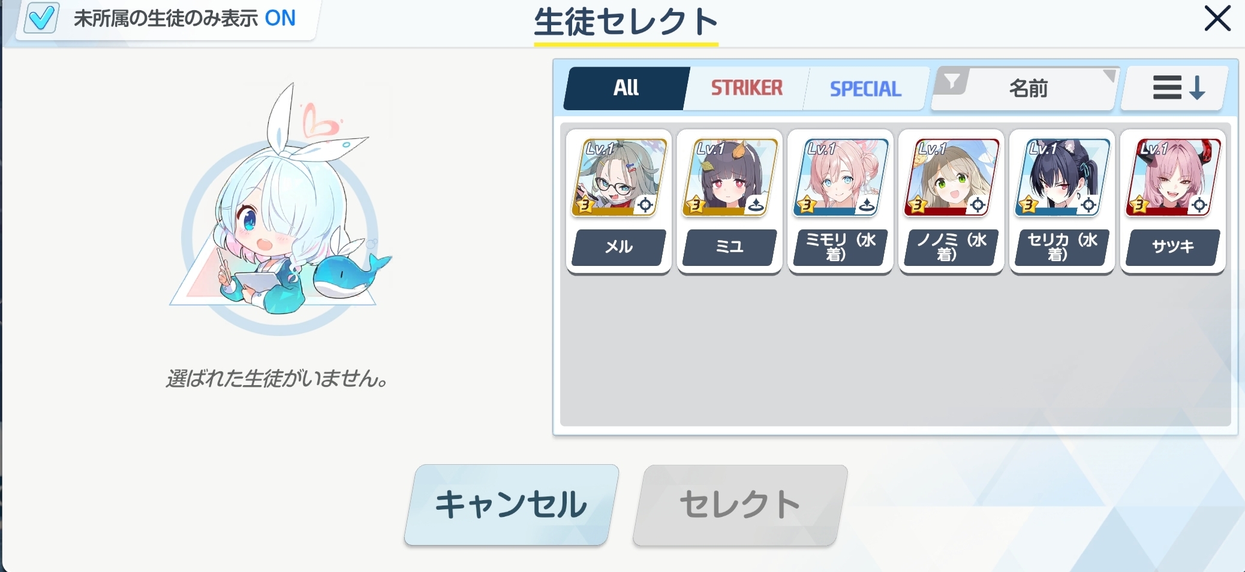1245x572 pixels.
Task: Toggle the 未所属の生徒のみ表示 checkbox
Action: point(41,18)
